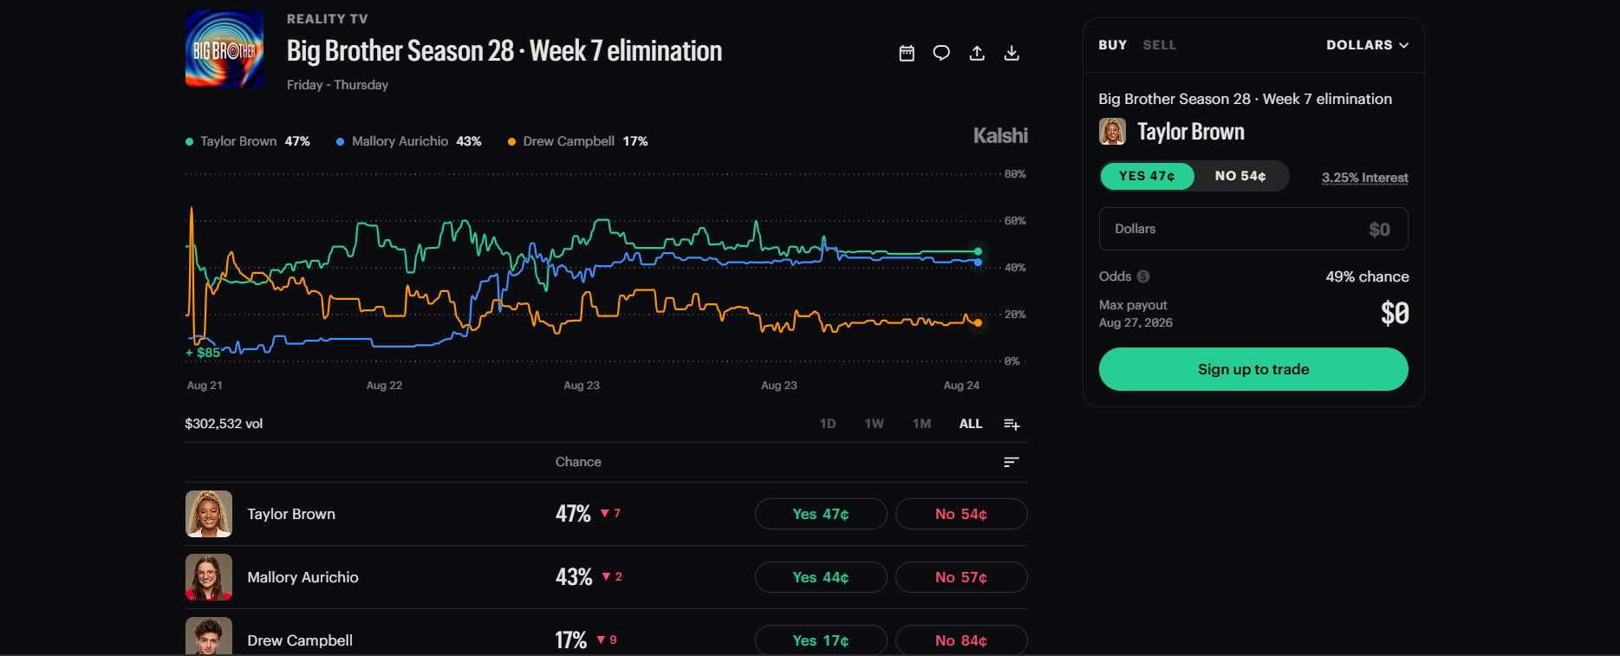The image size is (1620, 656).
Task: Select the 1D chart range
Action: click(828, 424)
